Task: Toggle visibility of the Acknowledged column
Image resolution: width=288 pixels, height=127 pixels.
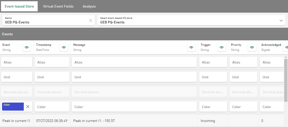Action: (x=286, y=47)
